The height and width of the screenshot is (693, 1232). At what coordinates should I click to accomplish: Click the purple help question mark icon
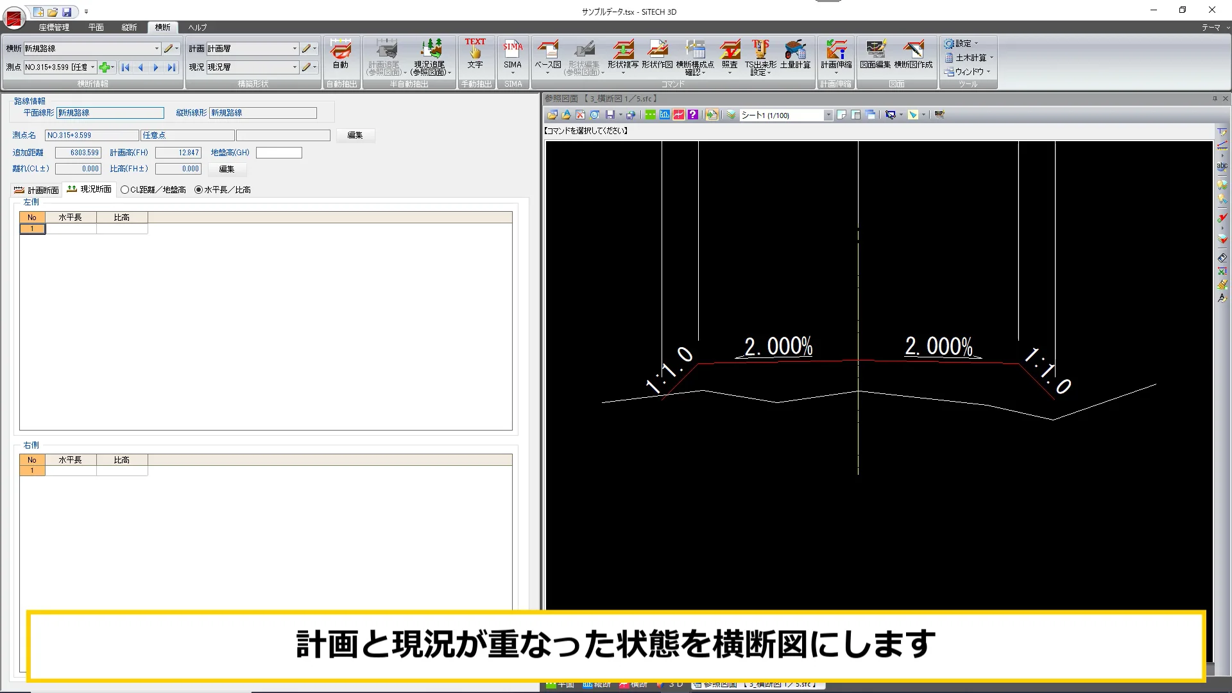(x=692, y=115)
